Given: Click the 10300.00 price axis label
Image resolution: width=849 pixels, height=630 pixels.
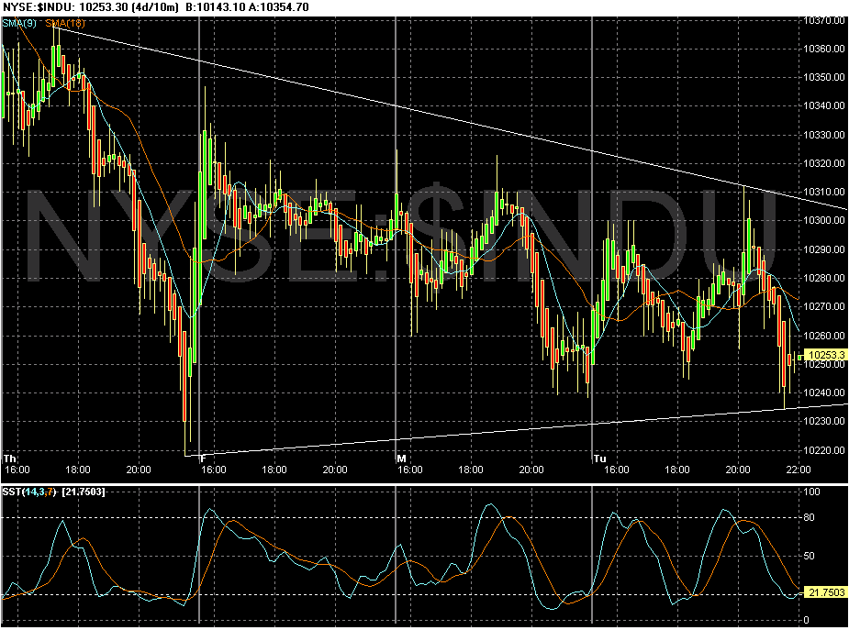Looking at the screenshot, I should 823,220.
